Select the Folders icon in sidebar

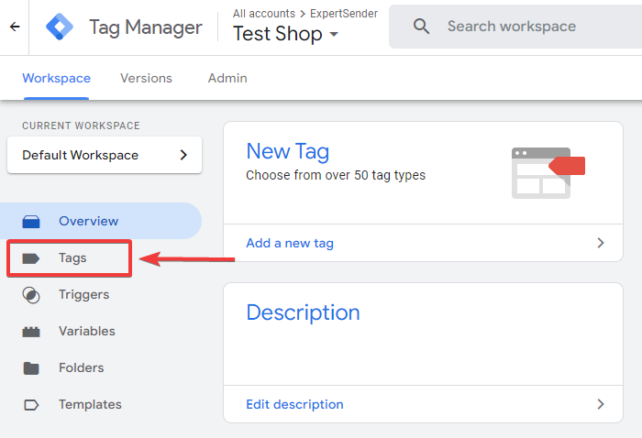(x=31, y=368)
